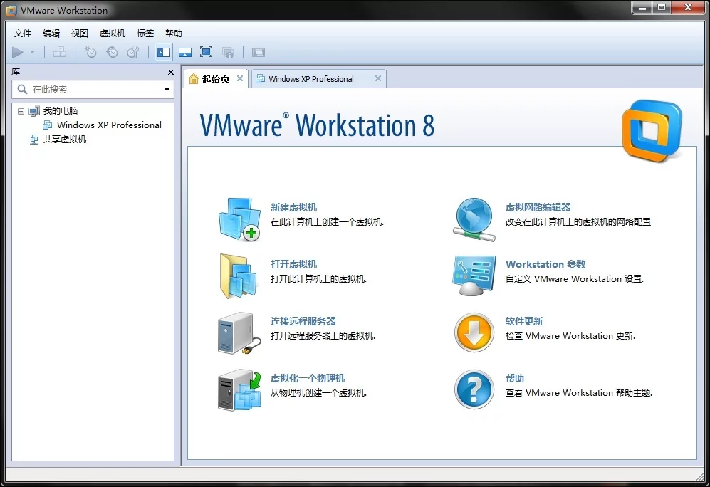This screenshot has width=710, height=487.
Task: Click the 打开虚拟机 folder icon
Action: tap(239, 276)
